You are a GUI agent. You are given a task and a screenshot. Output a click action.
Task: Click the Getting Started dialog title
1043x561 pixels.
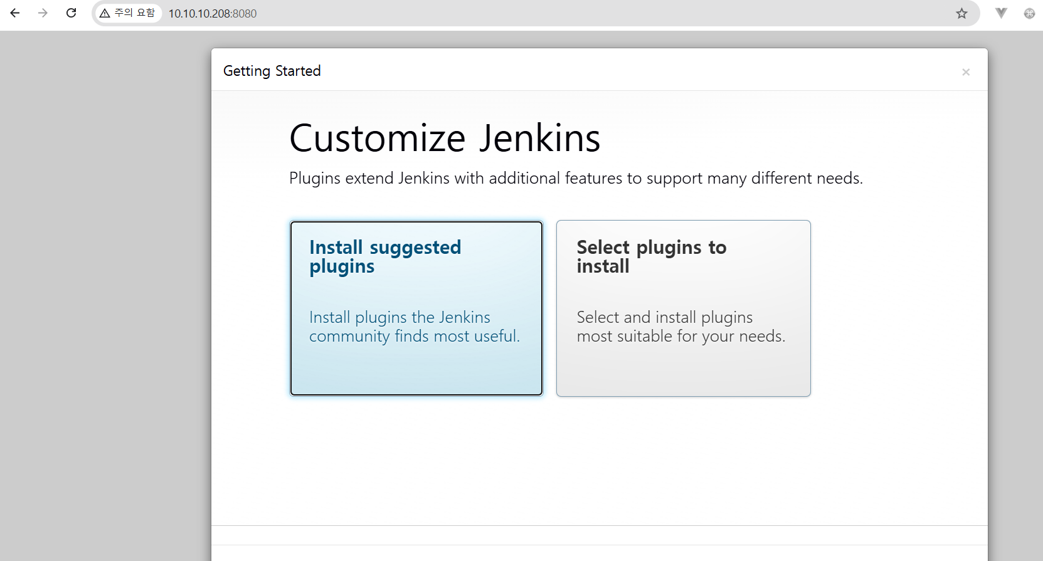(x=272, y=71)
